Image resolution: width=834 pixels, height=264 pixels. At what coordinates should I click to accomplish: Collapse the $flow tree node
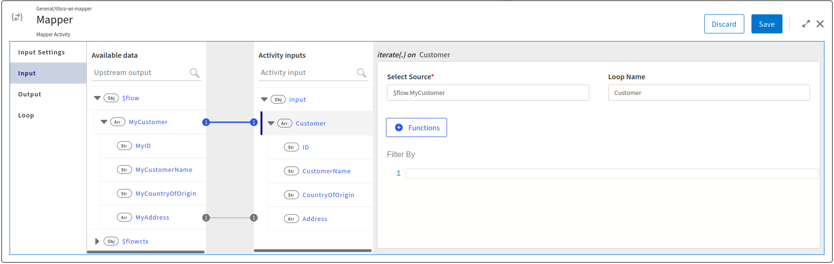click(x=97, y=98)
